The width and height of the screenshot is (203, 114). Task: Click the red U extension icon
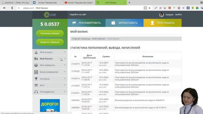coord(179,8)
